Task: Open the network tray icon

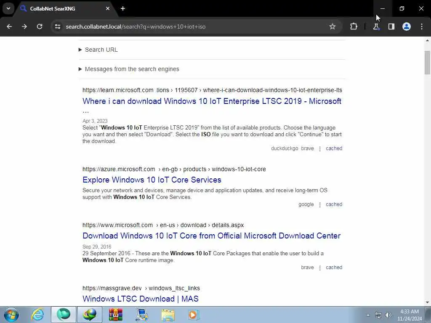Action: point(378,315)
